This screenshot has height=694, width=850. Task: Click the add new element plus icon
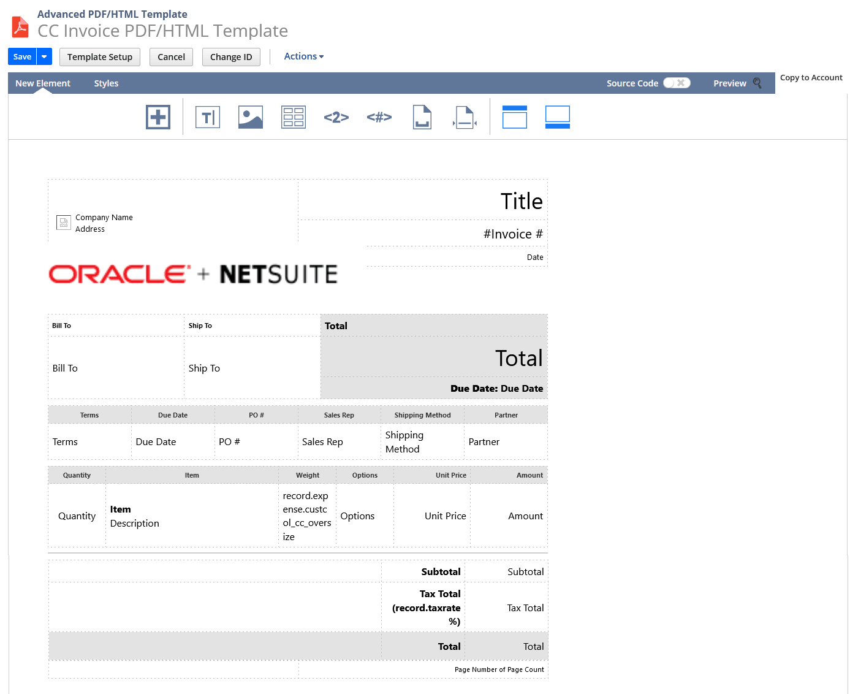[x=158, y=117]
